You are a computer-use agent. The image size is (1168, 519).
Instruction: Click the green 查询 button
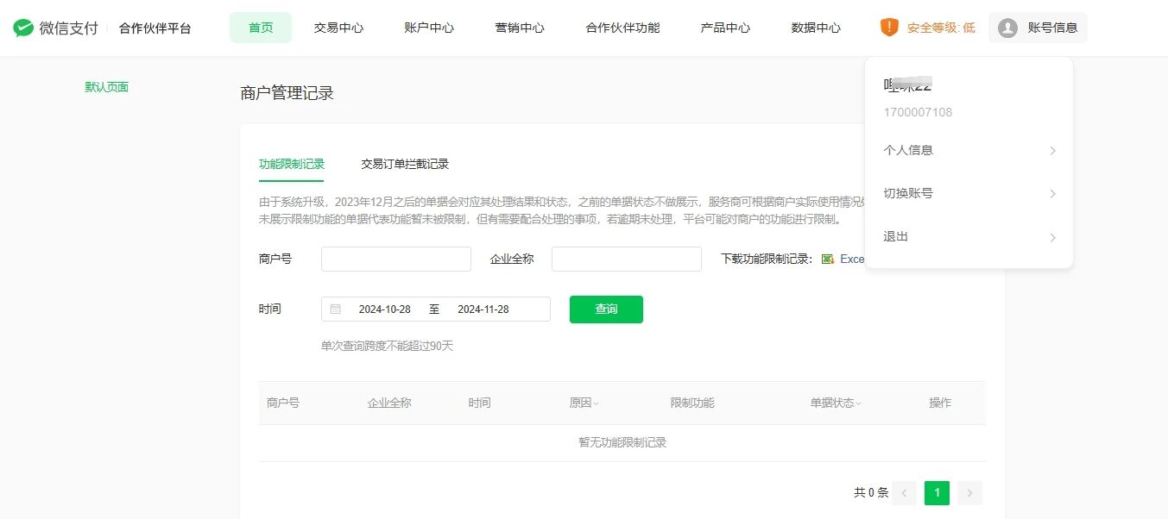[x=606, y=310]
